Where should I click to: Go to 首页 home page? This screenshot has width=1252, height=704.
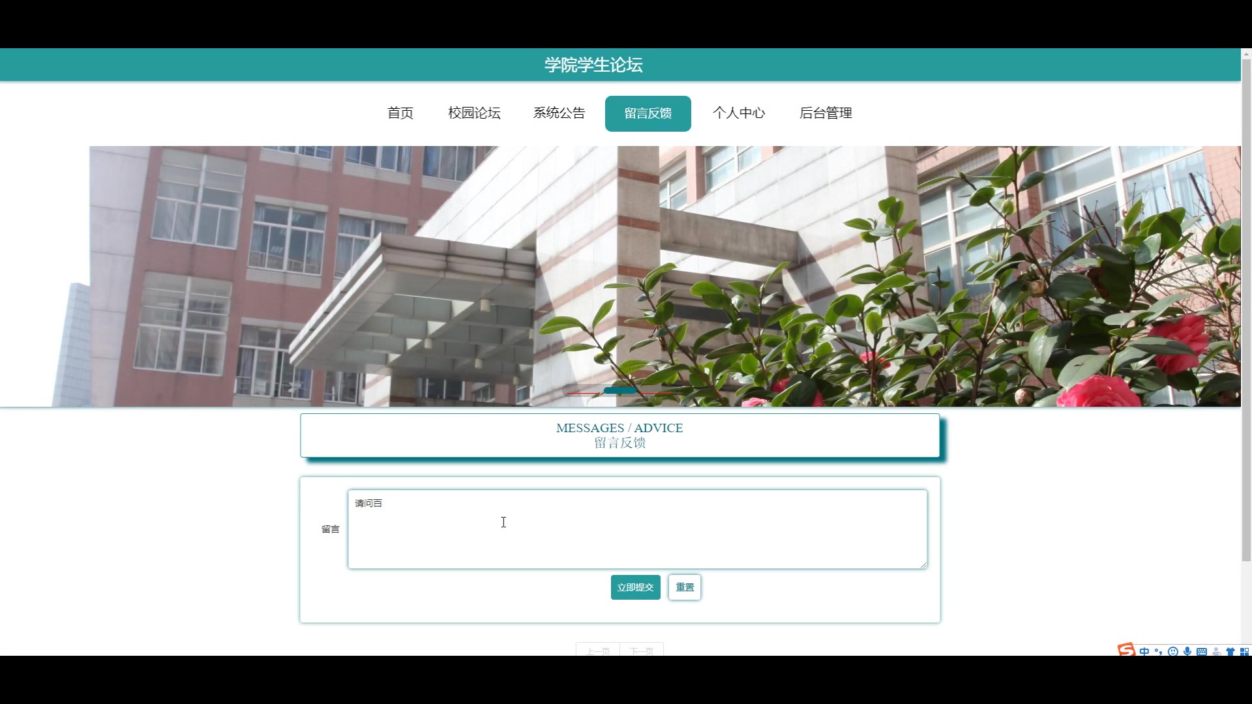tap(400, 113)
